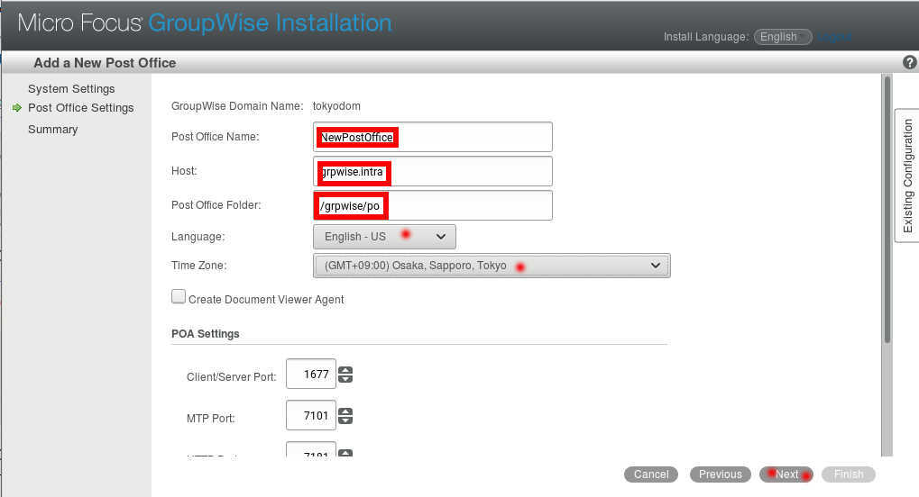Go back with the Previous button

click(x=721, y=474)
